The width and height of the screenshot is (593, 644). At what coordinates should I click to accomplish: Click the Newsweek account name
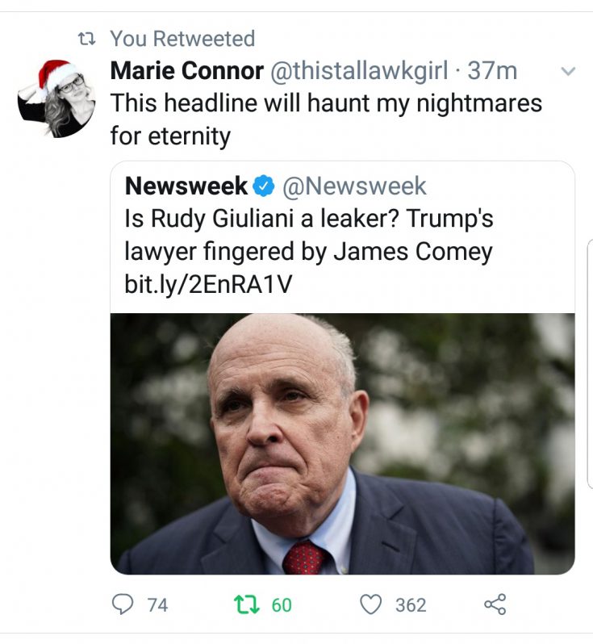point(186,186)
